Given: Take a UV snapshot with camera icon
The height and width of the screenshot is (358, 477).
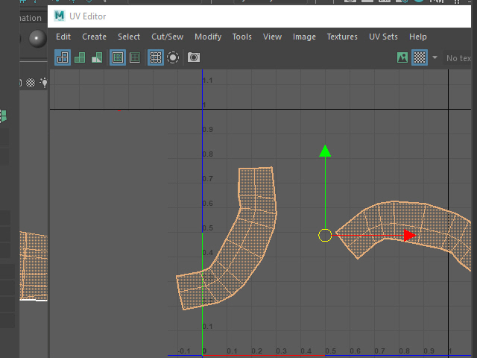Looking at the screenshot, I should pyautogui.click(x=194, y=57).
